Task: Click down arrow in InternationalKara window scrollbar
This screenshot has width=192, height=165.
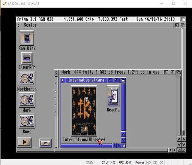Action: (123, 140)
